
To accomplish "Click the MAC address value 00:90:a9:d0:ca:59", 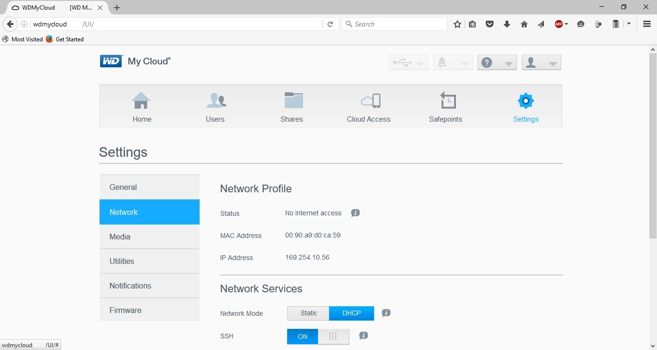I will pos(313,235).
